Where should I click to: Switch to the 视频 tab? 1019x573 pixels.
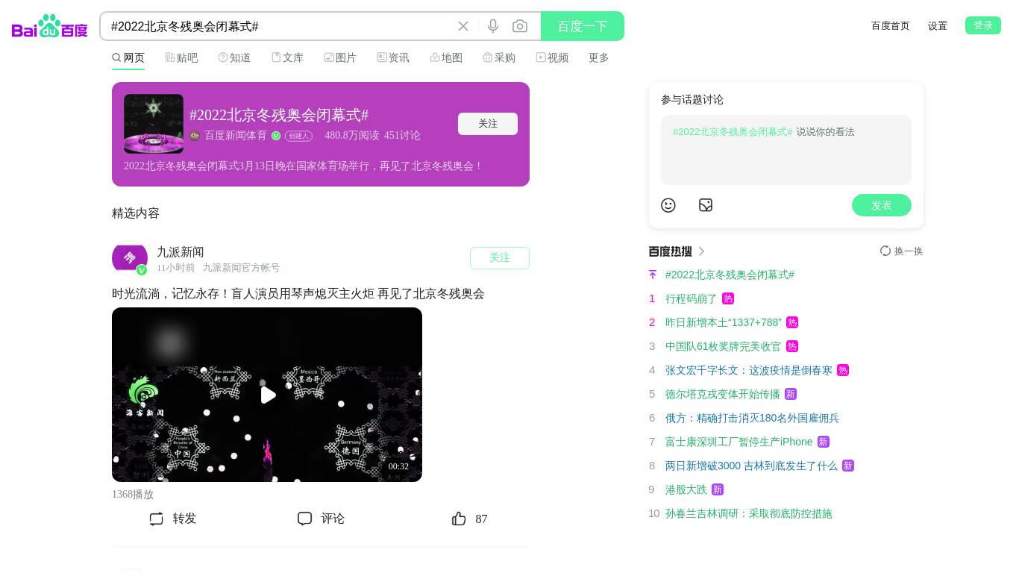point(552,57)
